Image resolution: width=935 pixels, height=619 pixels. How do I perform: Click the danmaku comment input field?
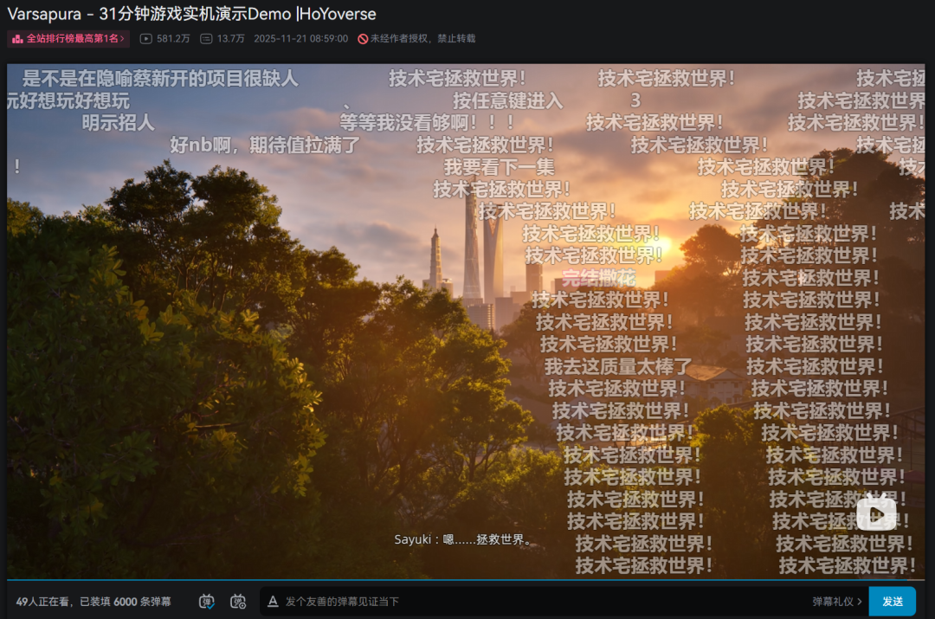click(519, 601)
